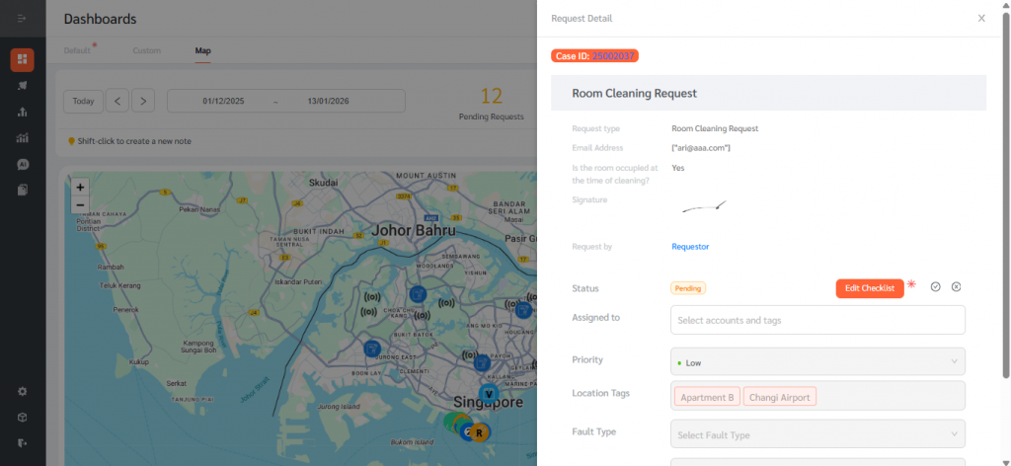Click the settings gear icon in sidebar

pos(22,391)
